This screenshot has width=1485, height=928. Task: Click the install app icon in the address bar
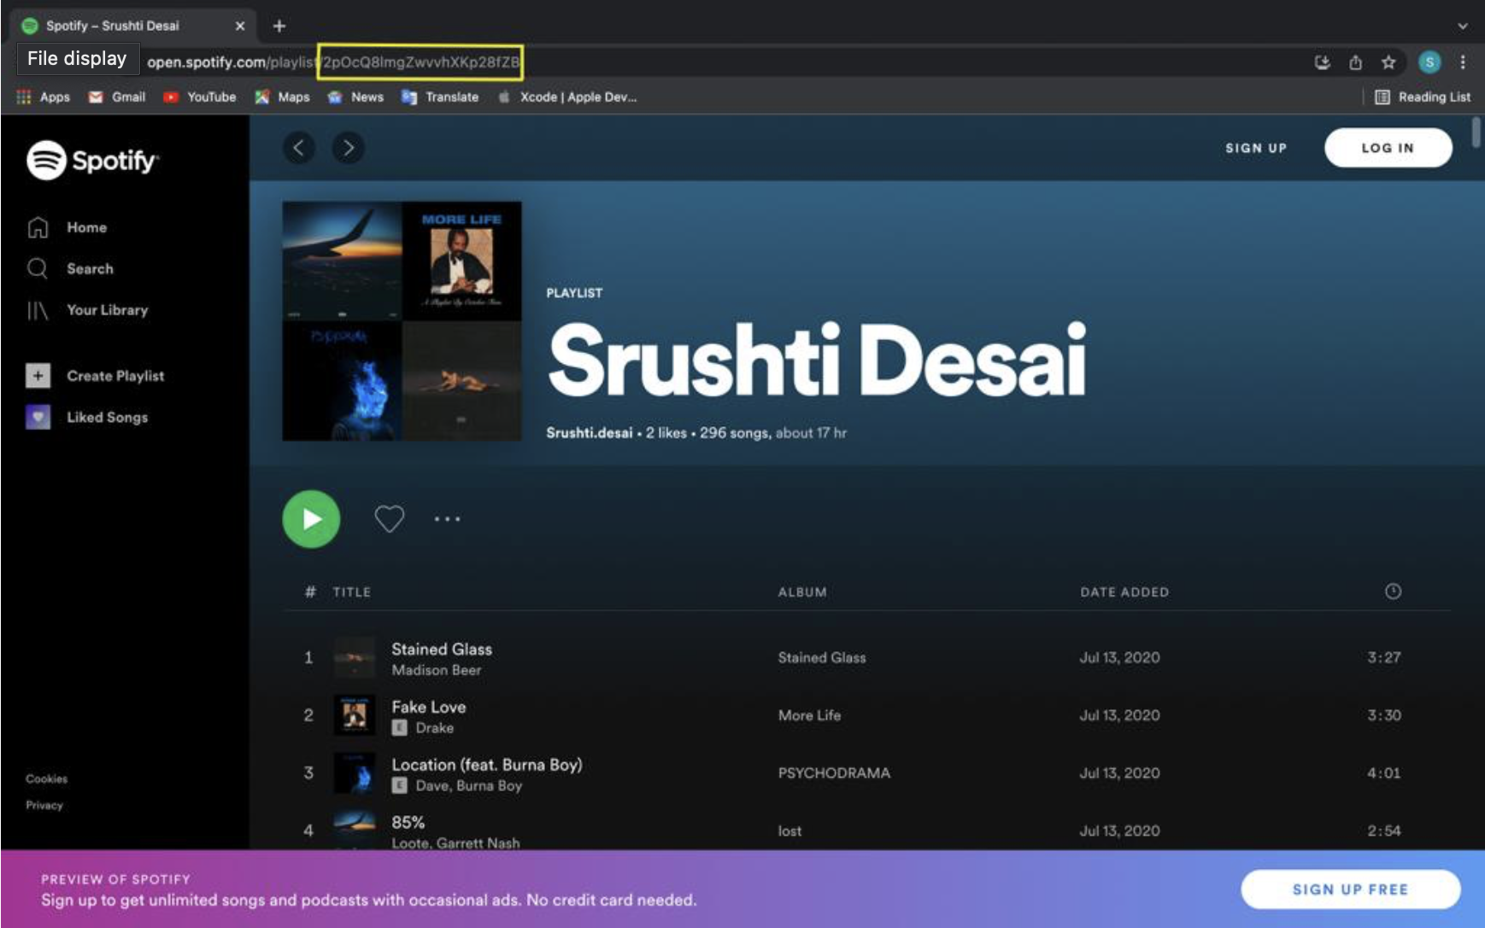(1323, 62)
